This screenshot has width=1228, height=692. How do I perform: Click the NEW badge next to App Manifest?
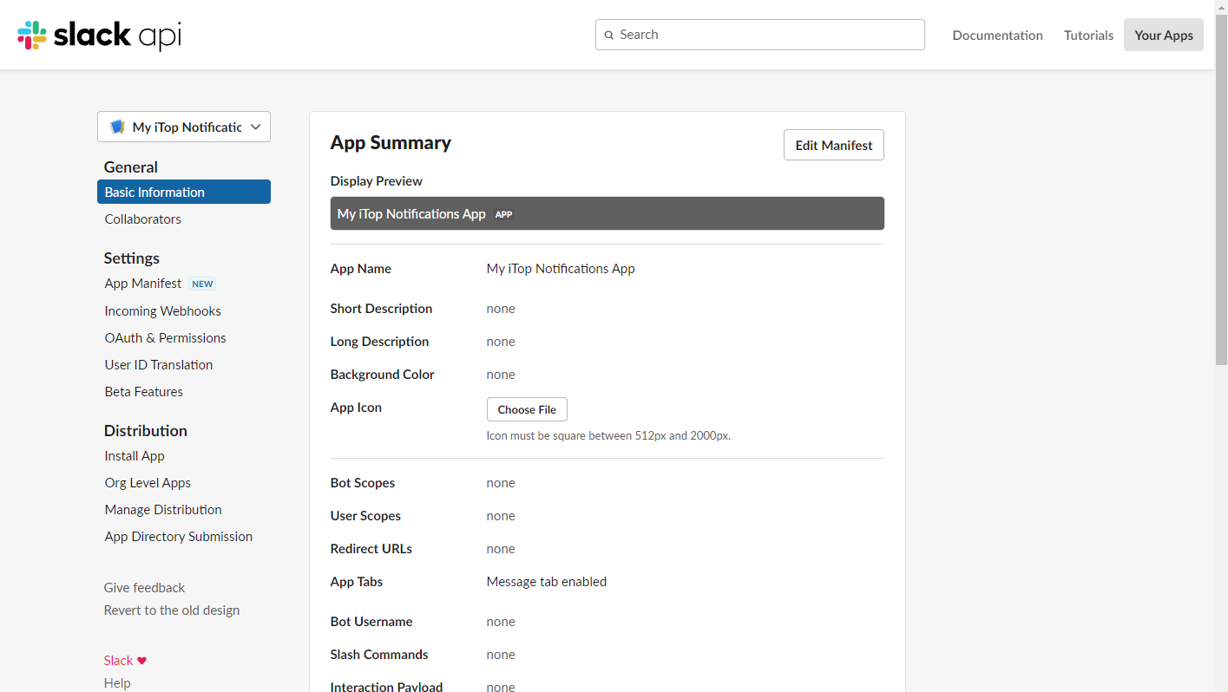click(x=202, y=284)
